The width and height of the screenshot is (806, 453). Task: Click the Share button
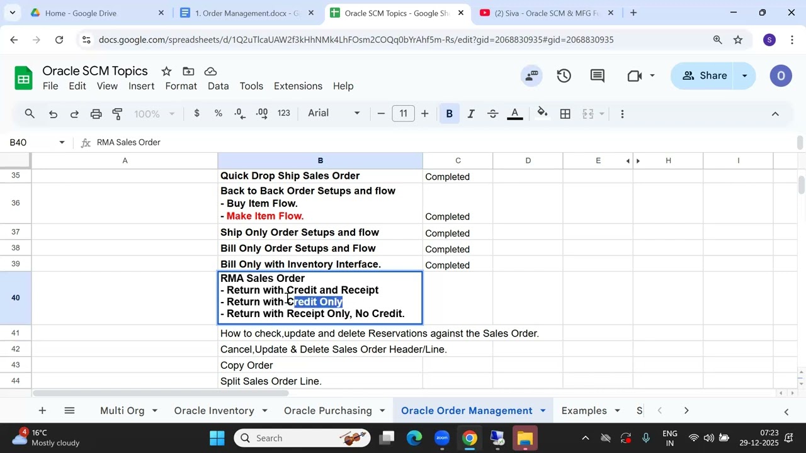pos(705,75)
